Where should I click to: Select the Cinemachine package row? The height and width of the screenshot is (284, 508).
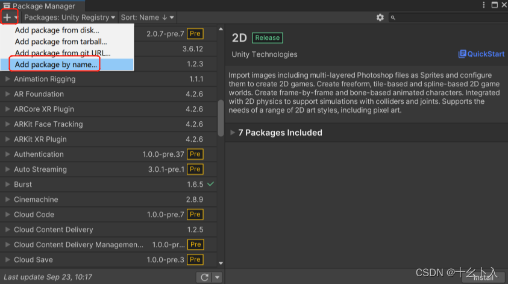(108, 200)
